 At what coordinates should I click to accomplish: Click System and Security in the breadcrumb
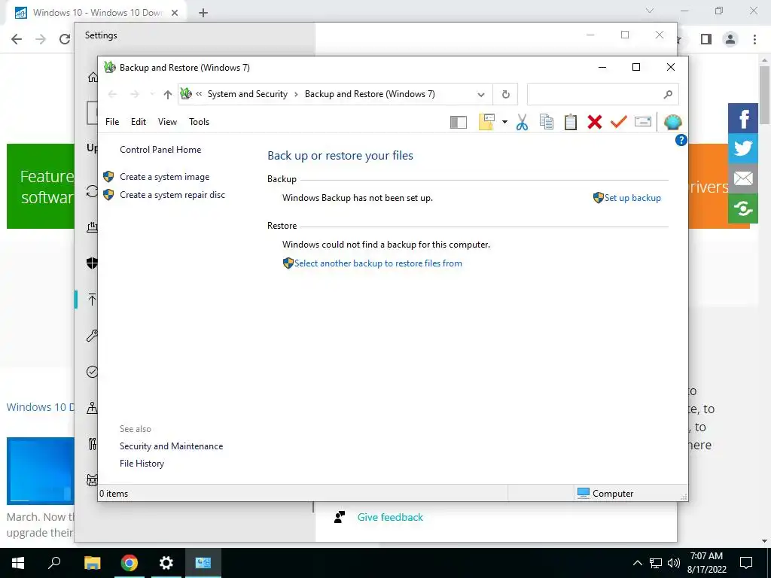(x=247, y=94)
